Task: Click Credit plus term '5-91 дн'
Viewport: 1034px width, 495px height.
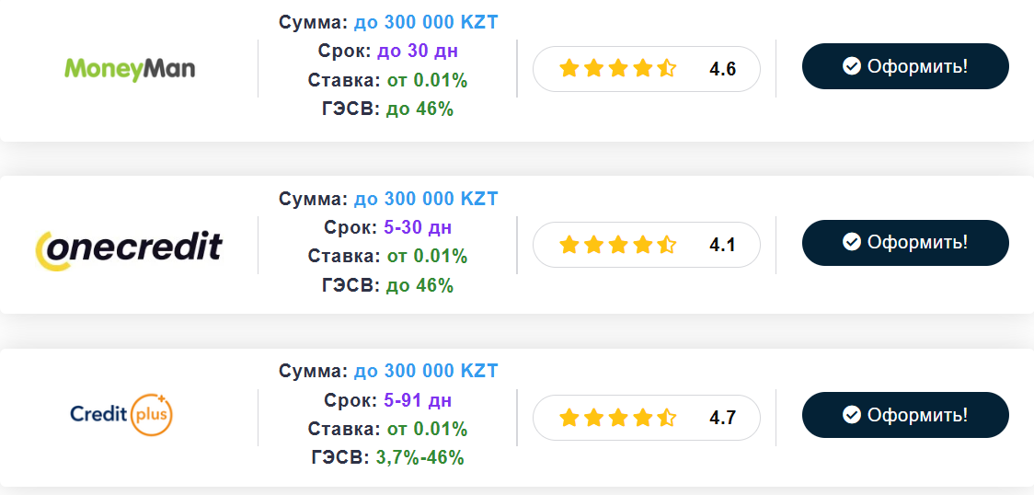Action: [x=418, y=400]
